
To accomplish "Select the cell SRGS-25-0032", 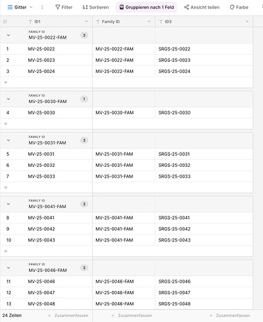I will 204,166.
